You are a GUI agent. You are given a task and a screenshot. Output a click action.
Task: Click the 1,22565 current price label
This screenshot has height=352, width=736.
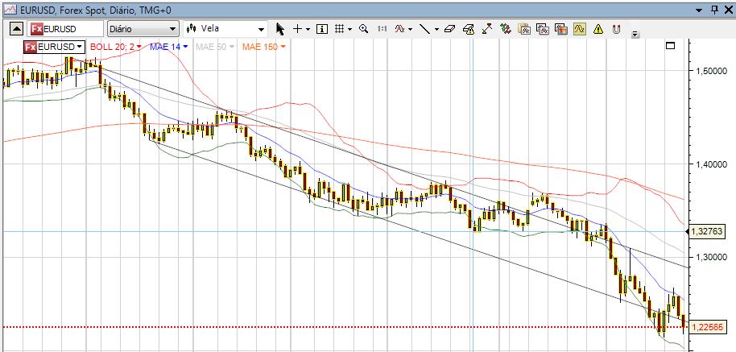point(706,327)
